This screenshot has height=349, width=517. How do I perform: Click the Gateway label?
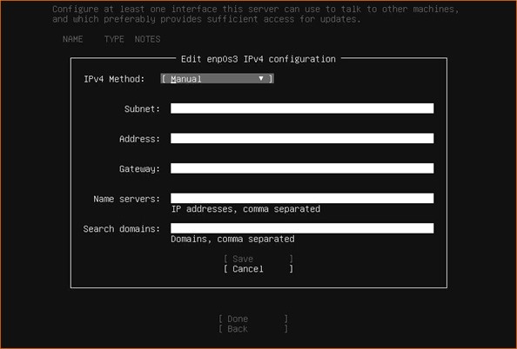pos(139,168)
